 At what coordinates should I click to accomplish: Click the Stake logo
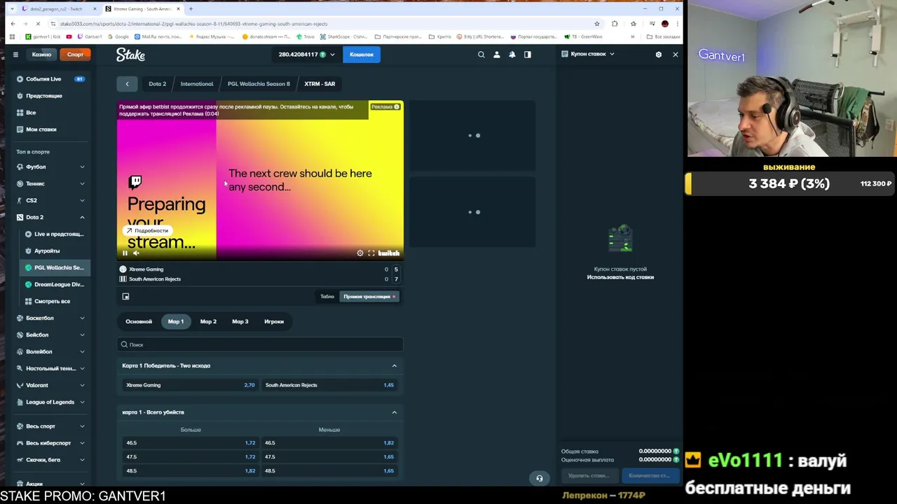(130, 55)
